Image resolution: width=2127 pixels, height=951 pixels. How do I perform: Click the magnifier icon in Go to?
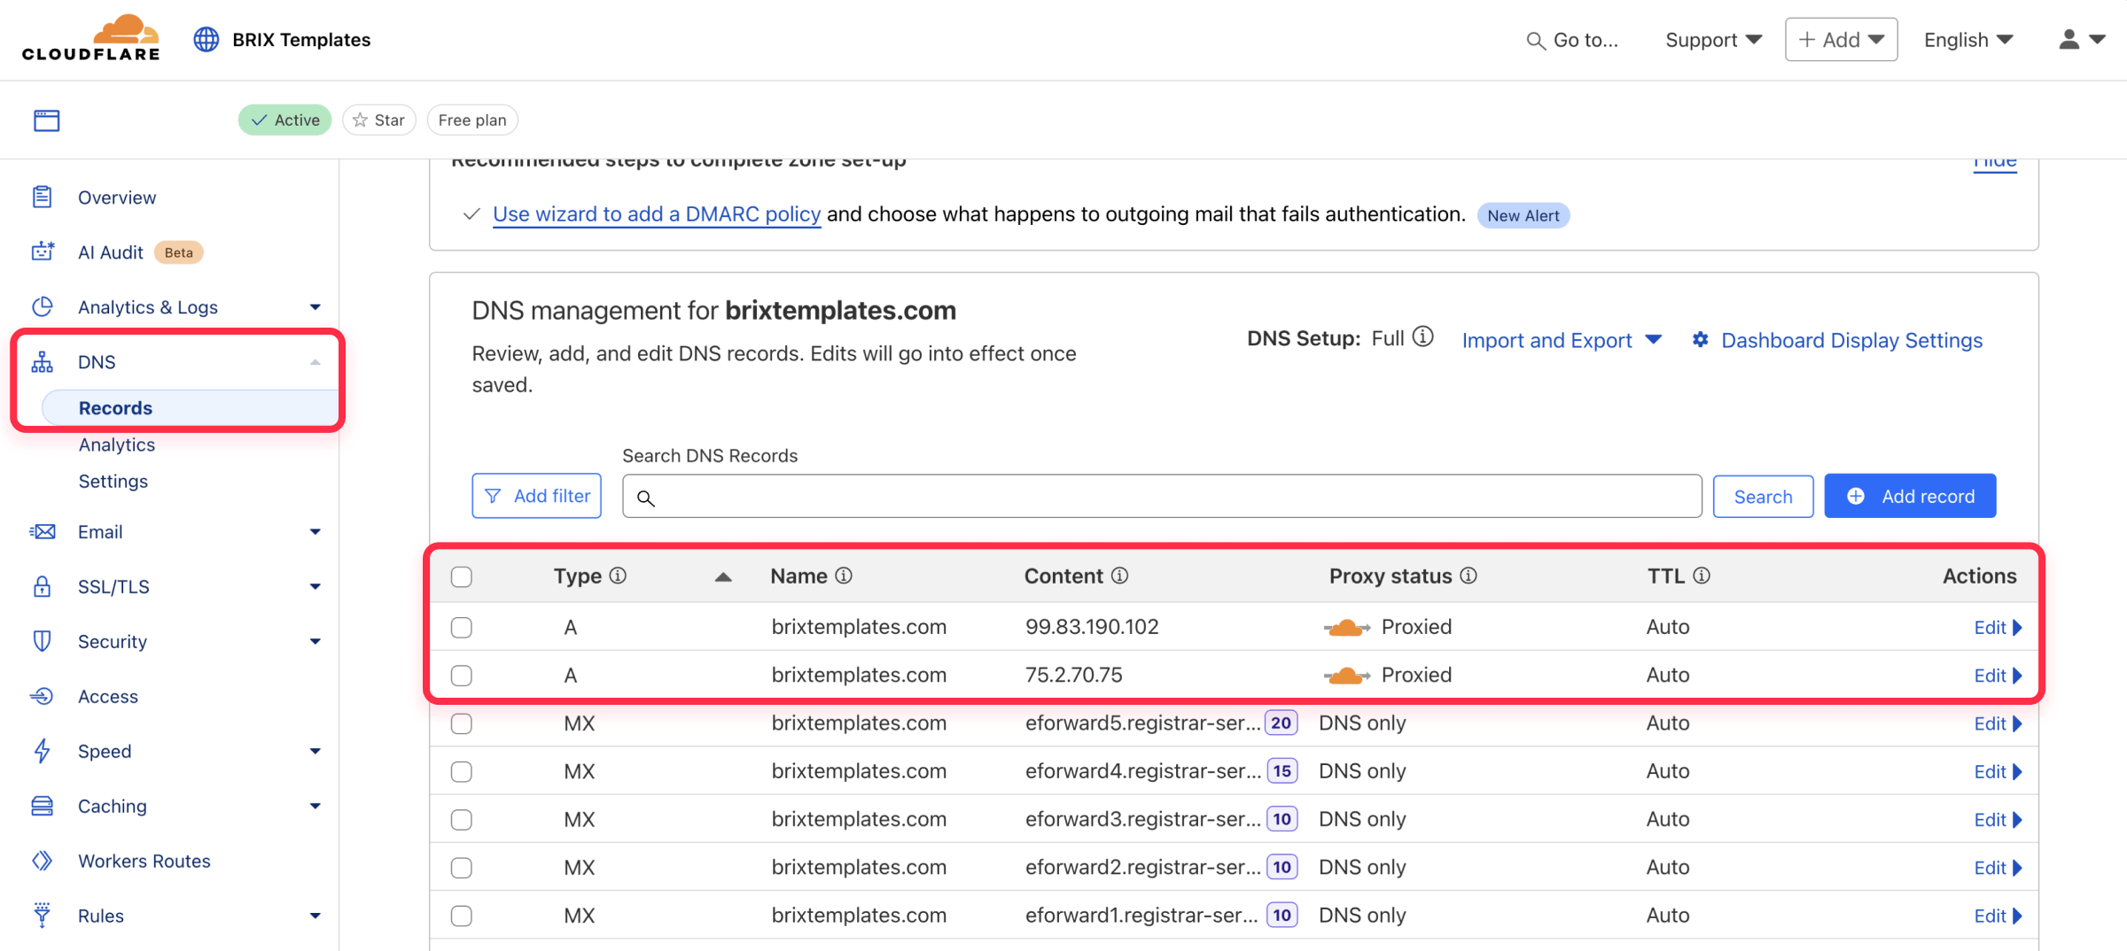[1536, 41]
